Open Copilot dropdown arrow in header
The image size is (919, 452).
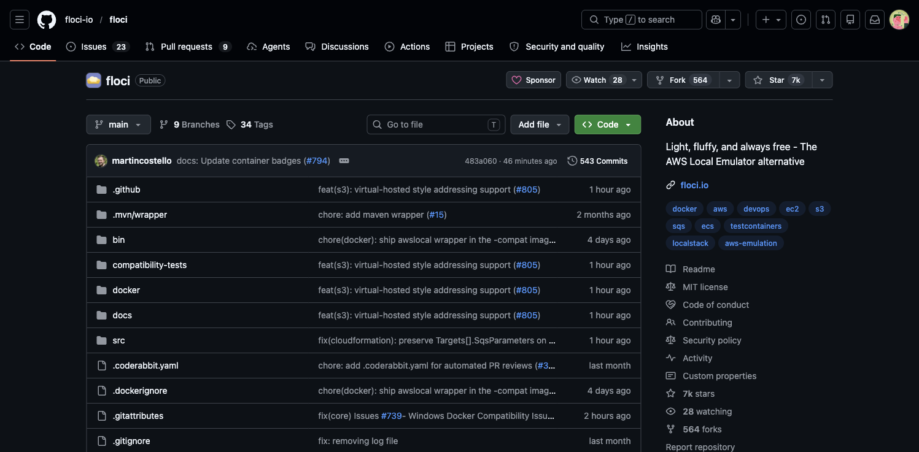(733, 20)
